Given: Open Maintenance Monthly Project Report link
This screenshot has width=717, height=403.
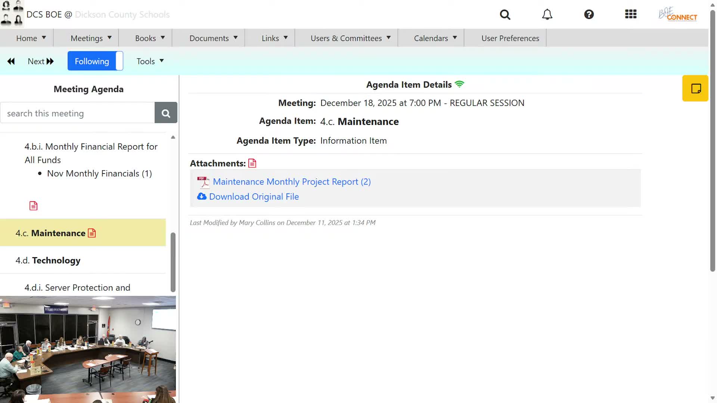Looking at the screenshot, I should 292,182.
